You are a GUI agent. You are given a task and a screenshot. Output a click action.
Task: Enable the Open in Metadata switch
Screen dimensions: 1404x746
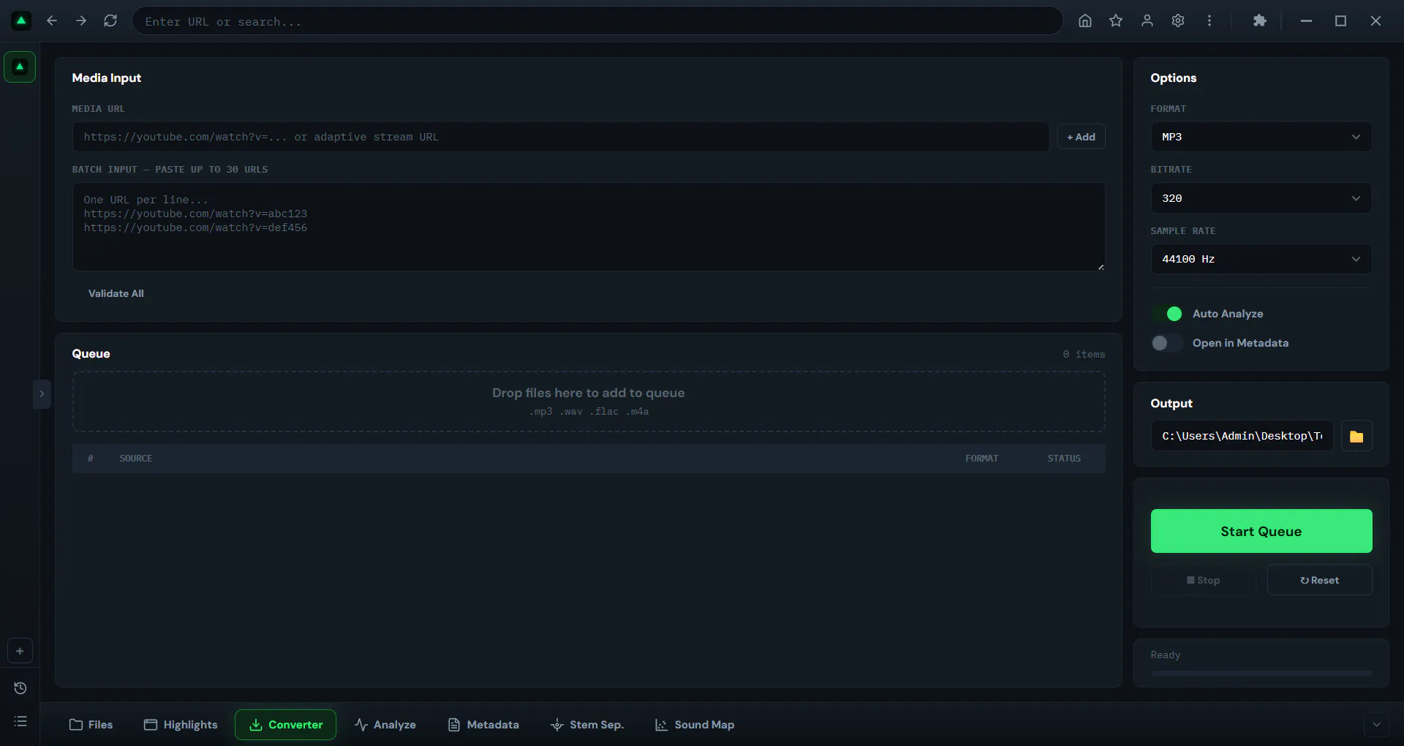click(x=1167, y=343)
